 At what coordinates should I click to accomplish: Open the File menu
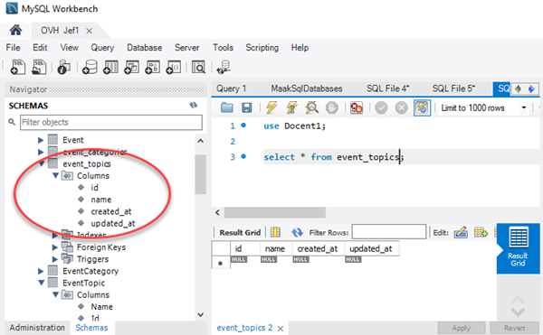click(14, 48)
